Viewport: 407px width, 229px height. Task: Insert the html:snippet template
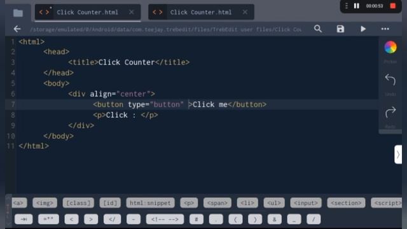(150, 203)
